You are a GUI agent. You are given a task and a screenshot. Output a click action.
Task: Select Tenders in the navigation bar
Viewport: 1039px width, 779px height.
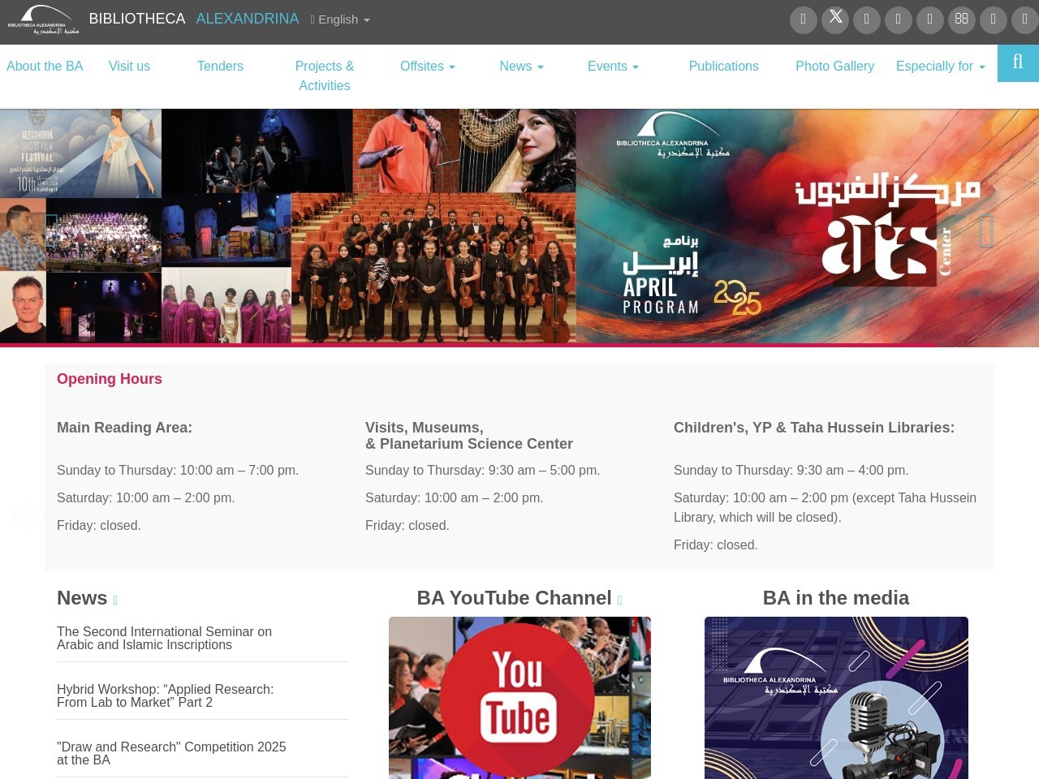click(220, 67)
